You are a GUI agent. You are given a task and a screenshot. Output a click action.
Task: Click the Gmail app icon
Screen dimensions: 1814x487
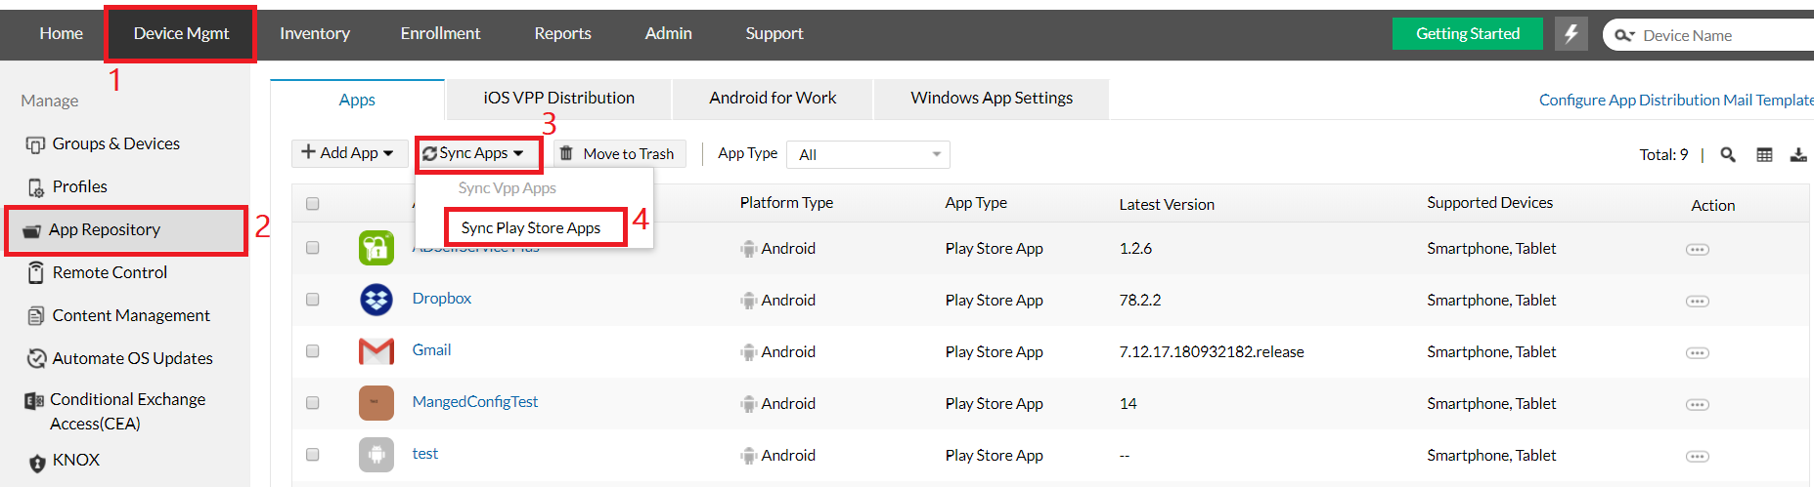click(x=376, y=351)
